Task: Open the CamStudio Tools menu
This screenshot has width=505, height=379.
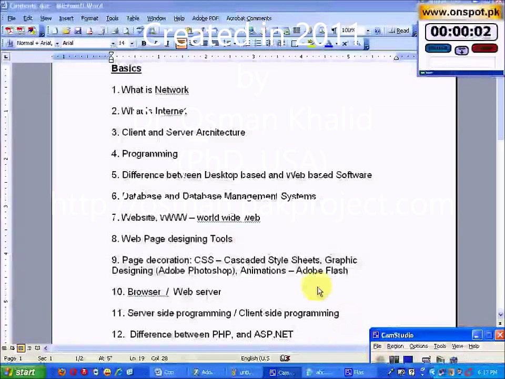Action: pos(440,346)
